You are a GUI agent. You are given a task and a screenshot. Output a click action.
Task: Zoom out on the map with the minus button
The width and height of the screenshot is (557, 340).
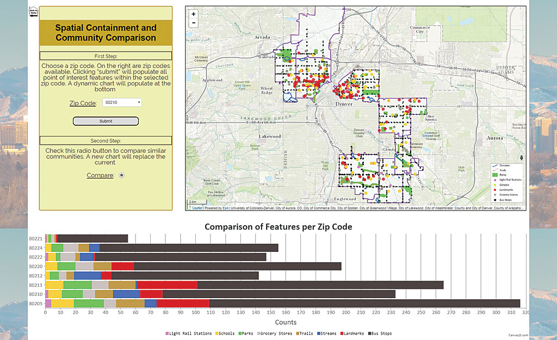[193, 22]
